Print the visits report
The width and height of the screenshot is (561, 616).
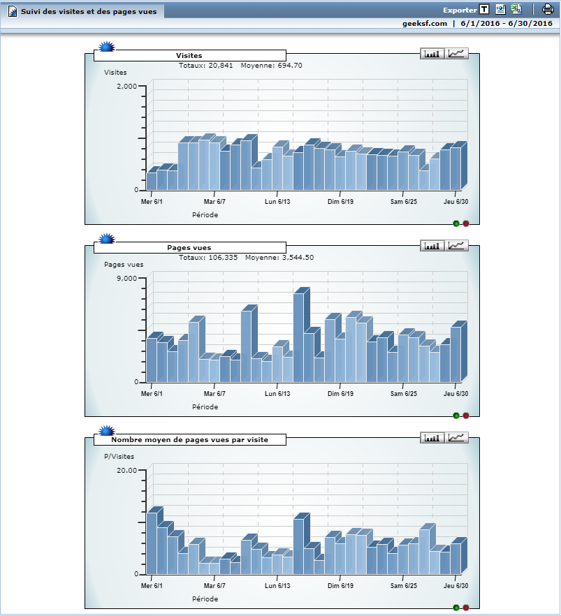pos(548,9)
